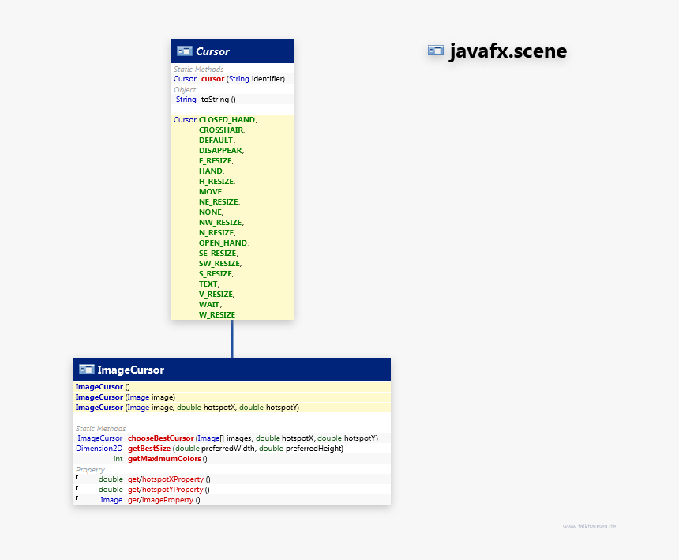Click the ImageCursor constructor with hotspotX, hotspotY
Image resolution: width=679 pixels, height=560 pixels.
[231, 408]
